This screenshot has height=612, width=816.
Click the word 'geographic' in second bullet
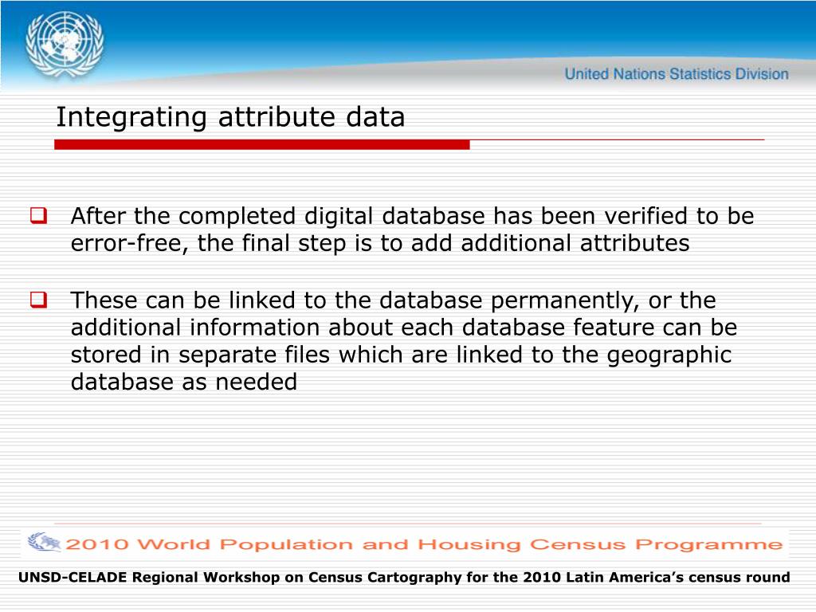pyautogui.click(x=669, y=355)
